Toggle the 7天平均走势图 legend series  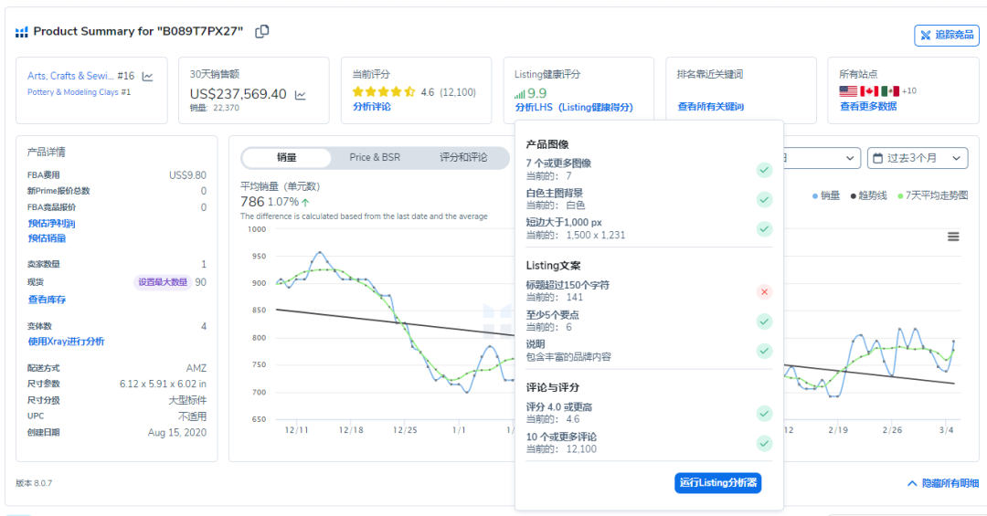click(933, 195)
